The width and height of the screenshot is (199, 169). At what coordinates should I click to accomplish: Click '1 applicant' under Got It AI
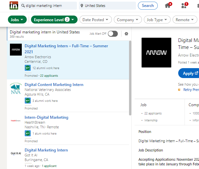[x=49, y=166]
